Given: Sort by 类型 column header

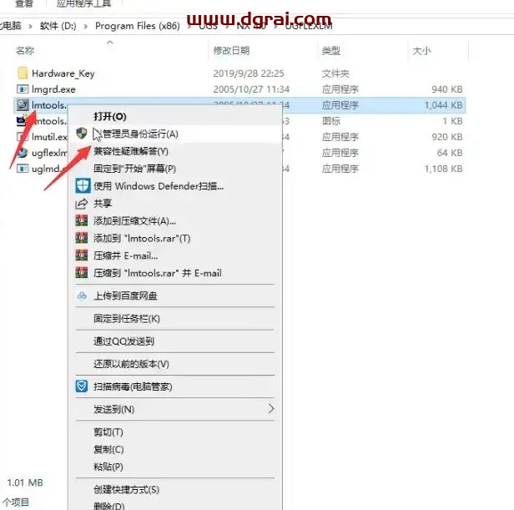Looking at the screenshot, I should (330, 51).
